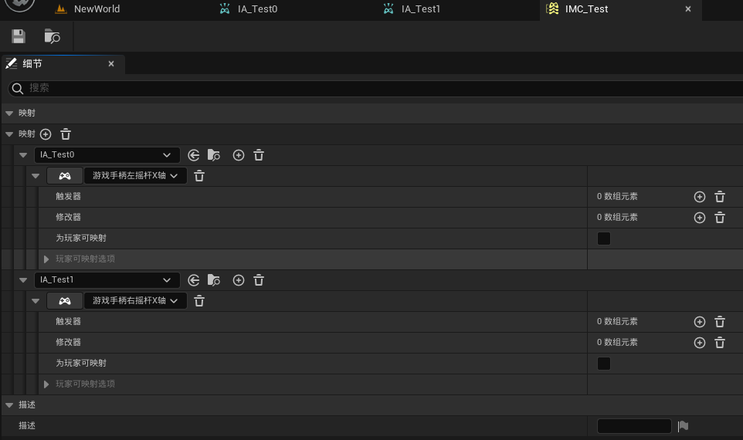Screen dimensions: 743x440
Task: Remove the 游戏手柄右摇杆X轴 key binding
Action: 199,301
